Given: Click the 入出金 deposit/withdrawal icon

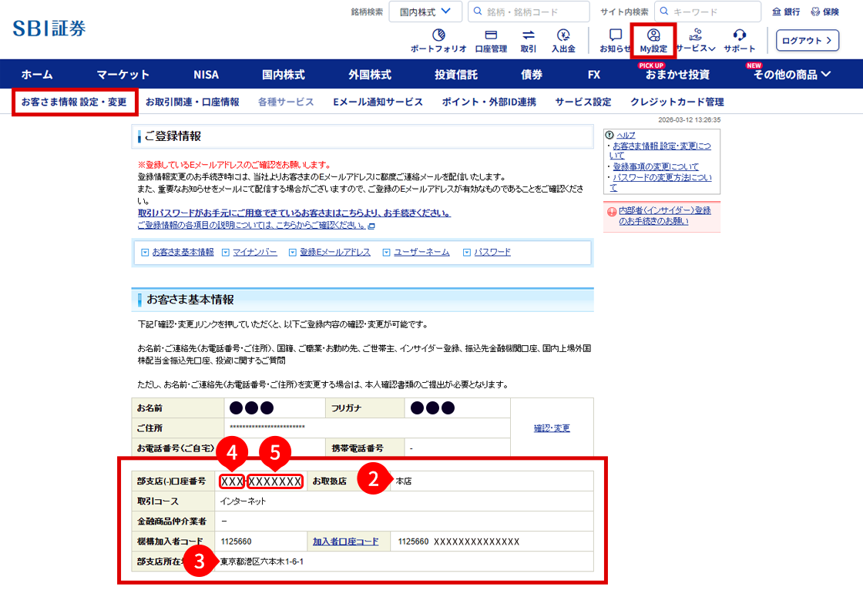Looking at the screenshot, I should [x=563, y=41].
